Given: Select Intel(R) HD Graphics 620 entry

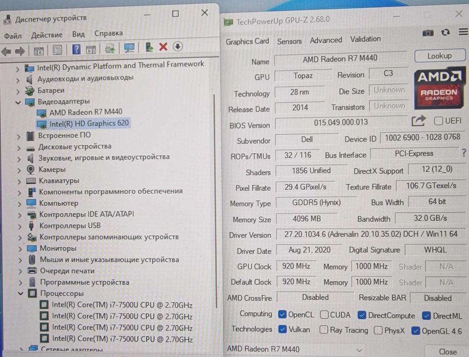Looking at the screenshot, I should tap(83, 124).
